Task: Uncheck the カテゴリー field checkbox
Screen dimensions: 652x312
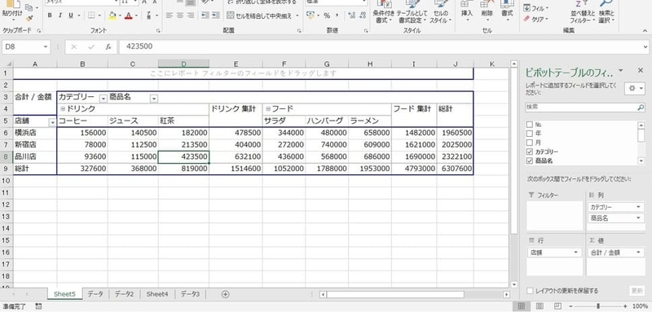Action: click(529, 152)
